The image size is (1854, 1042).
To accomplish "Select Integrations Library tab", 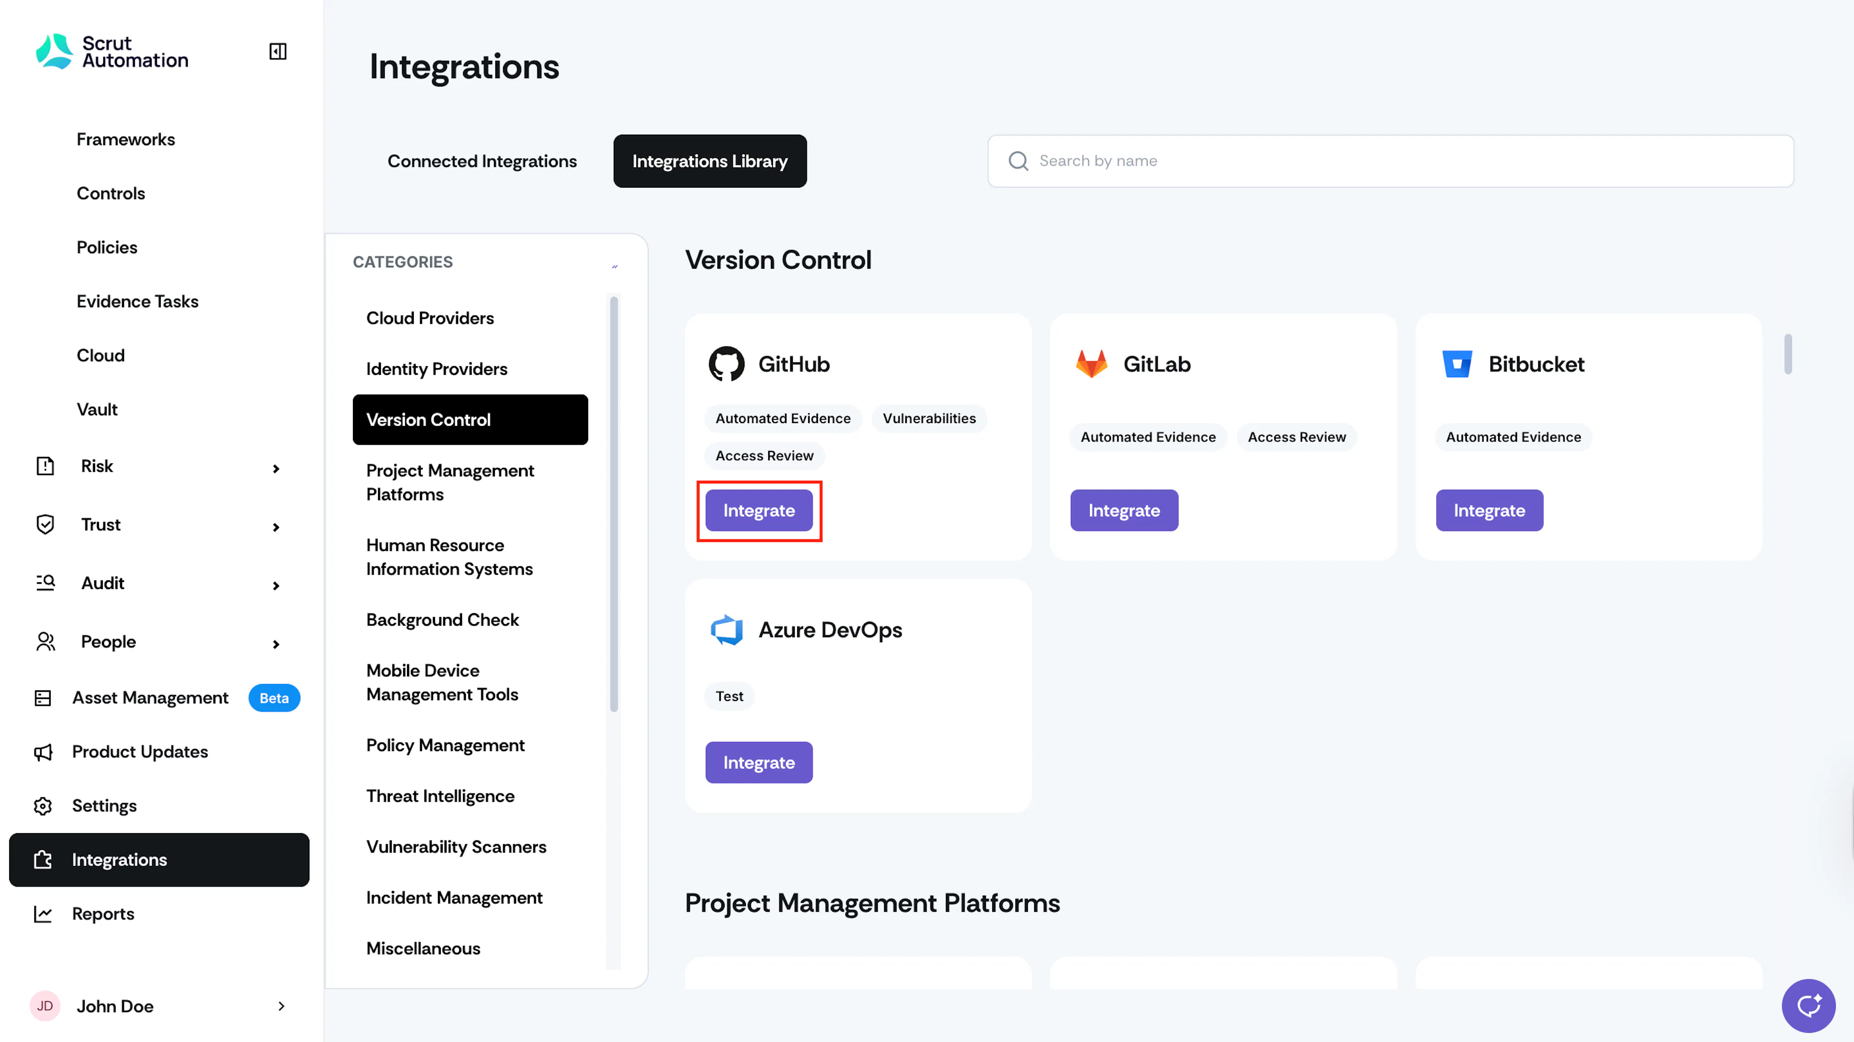I will [710, 161].
